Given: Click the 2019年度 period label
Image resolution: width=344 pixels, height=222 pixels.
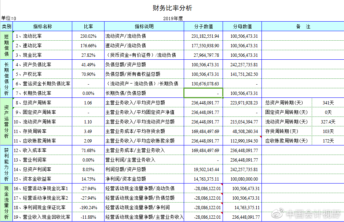Looking at the screenshot, I should 173,18.
